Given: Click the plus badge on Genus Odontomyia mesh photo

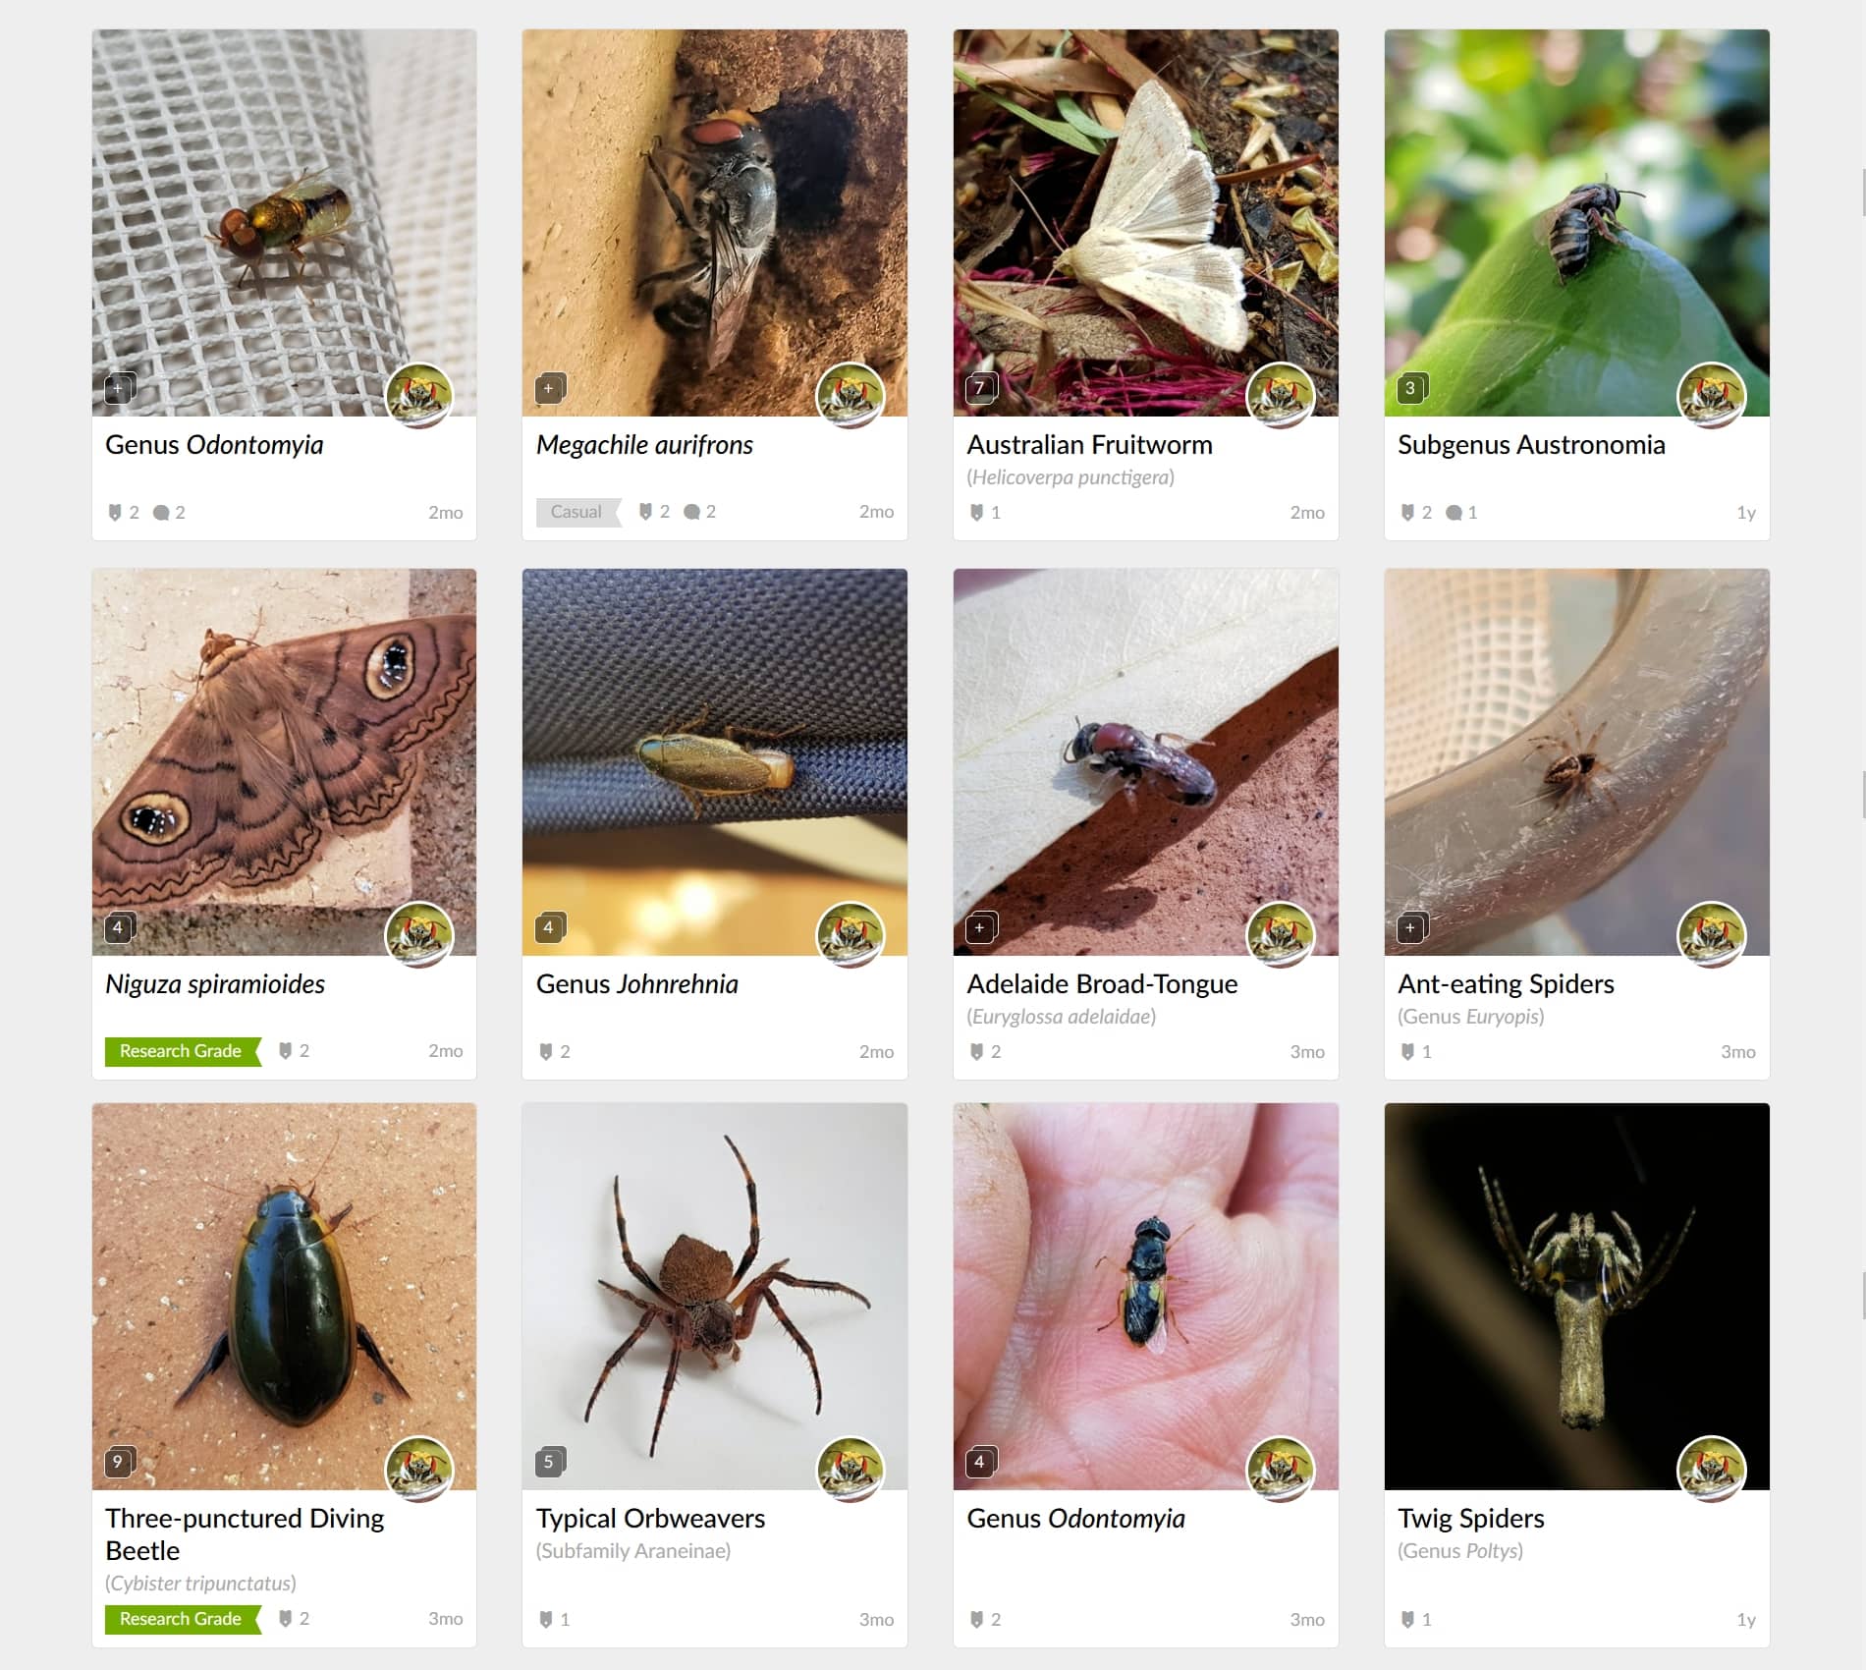Looking at the screenshot, I should point(118,388).
